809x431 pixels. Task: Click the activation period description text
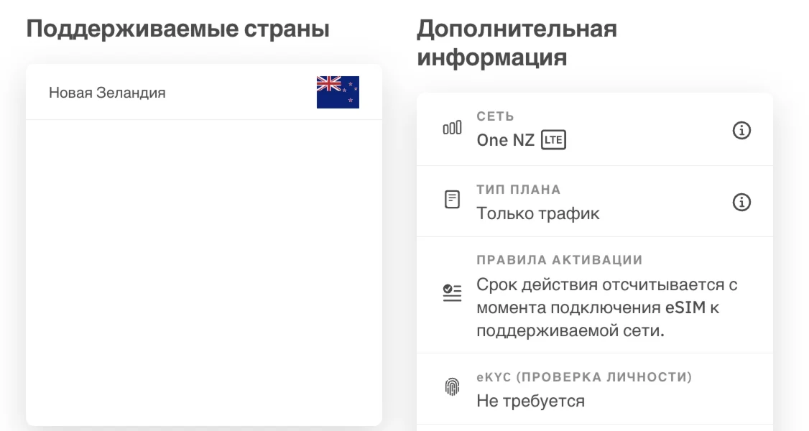606,309
